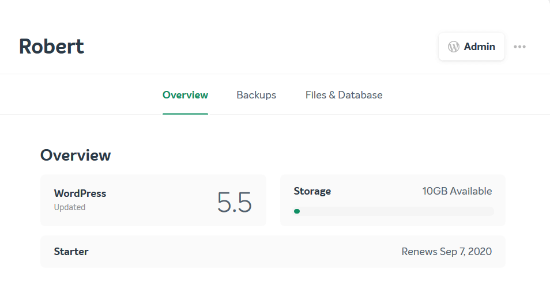Viewport: 550px width, 289px height.
Task: Switch to the Backups tab
Action: tap(256, 95)
